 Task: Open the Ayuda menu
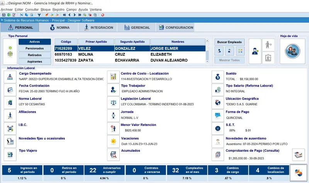coord(83,9)
